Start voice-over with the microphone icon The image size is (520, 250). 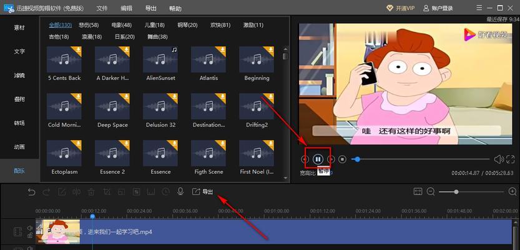tap(180, 192)
